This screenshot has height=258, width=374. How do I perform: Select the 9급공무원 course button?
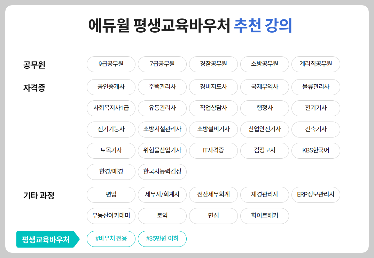[x=111, y=64]
